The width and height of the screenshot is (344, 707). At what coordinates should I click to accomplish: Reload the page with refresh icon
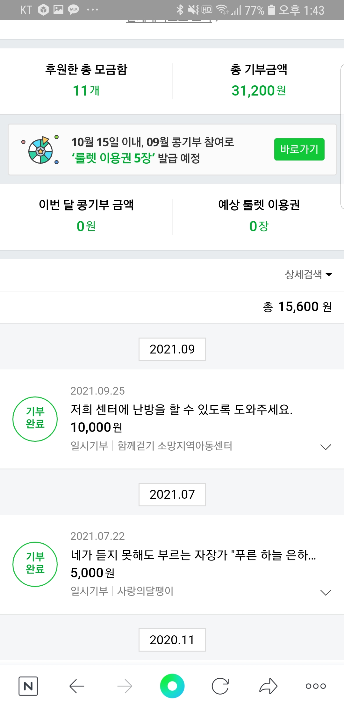(220, 686)
